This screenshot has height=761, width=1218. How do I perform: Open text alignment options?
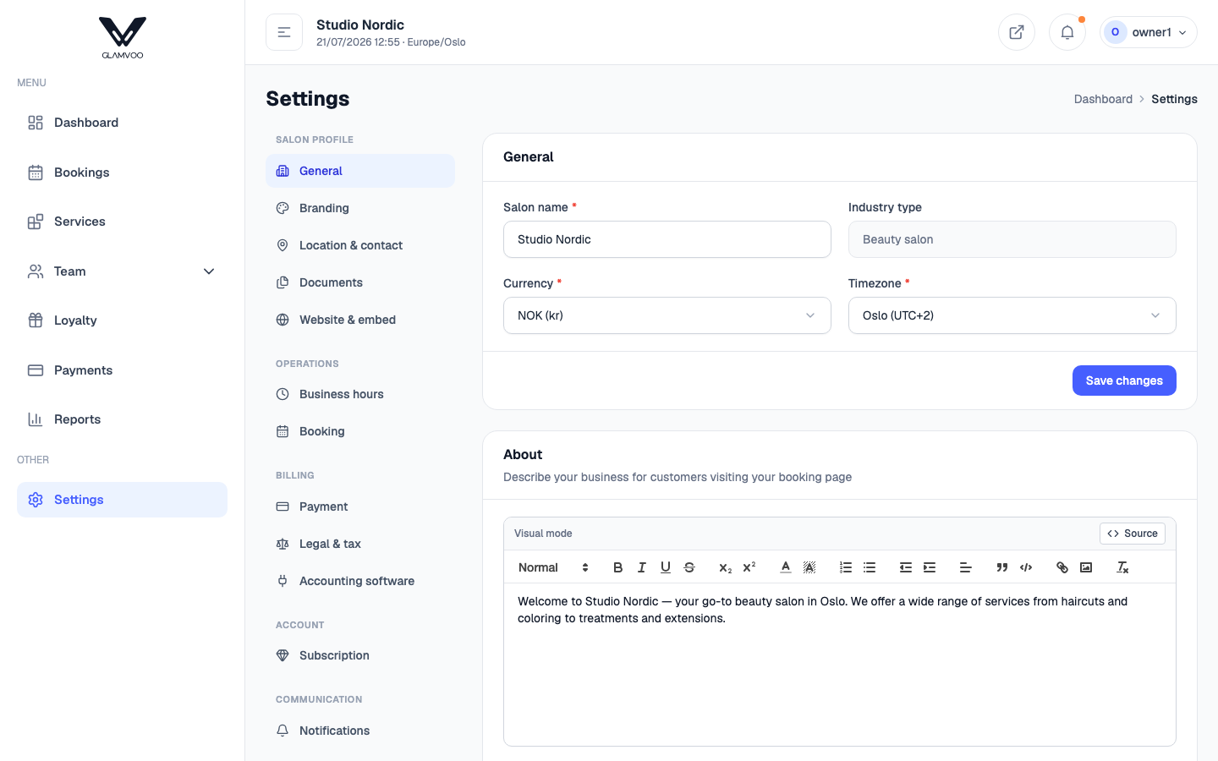(x=966, y=567)
